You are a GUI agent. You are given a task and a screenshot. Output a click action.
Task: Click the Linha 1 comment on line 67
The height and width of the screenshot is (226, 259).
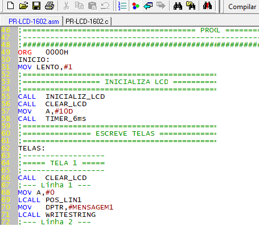point(57,185)
